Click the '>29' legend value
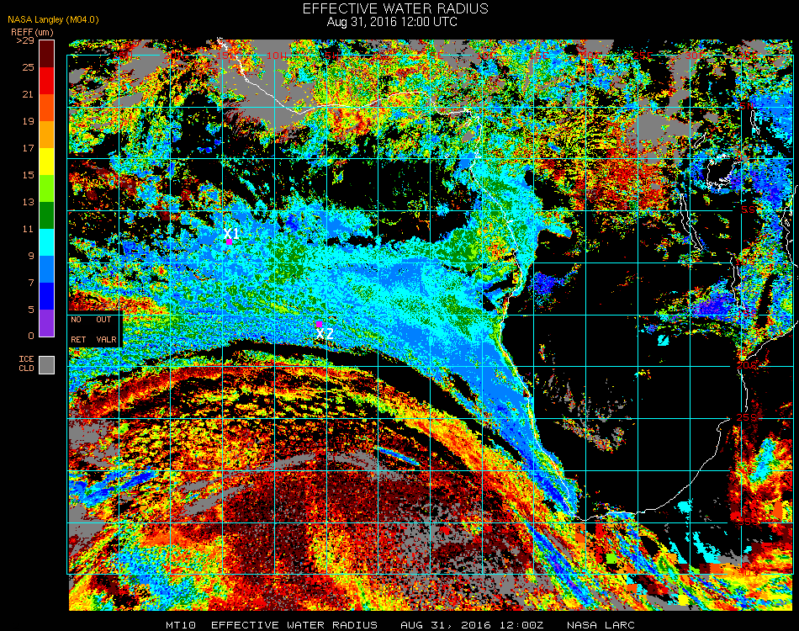The width and height of the screenshot is (799, 631). [x=25, y=40]
